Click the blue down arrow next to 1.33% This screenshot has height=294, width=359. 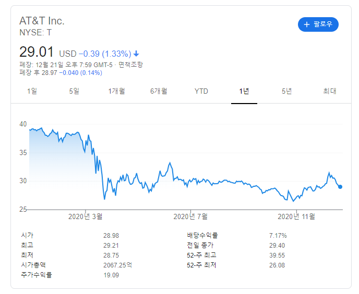click(136, 54)
